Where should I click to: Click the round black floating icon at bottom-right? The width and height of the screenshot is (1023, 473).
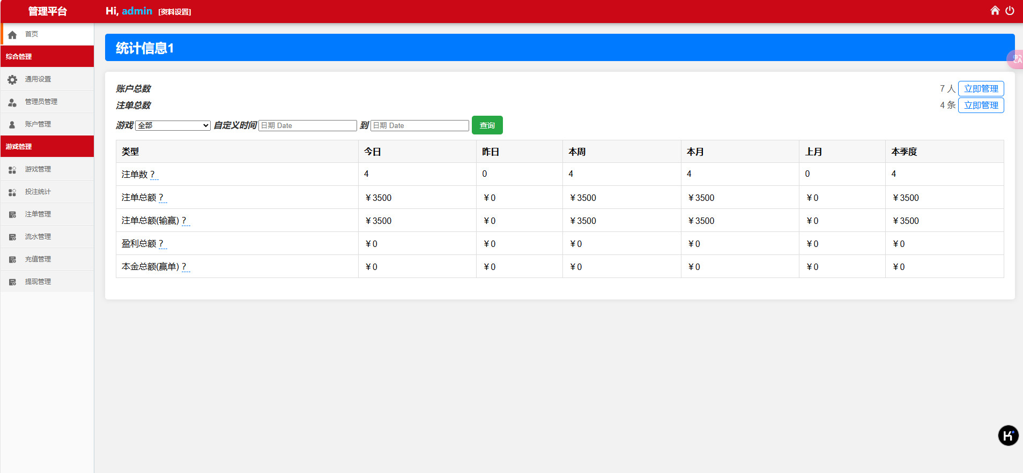[x=1008, y=436]
